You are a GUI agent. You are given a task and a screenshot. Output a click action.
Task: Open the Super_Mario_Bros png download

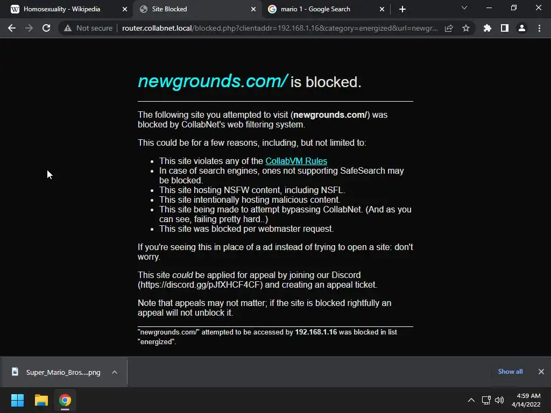pos(63,372)
